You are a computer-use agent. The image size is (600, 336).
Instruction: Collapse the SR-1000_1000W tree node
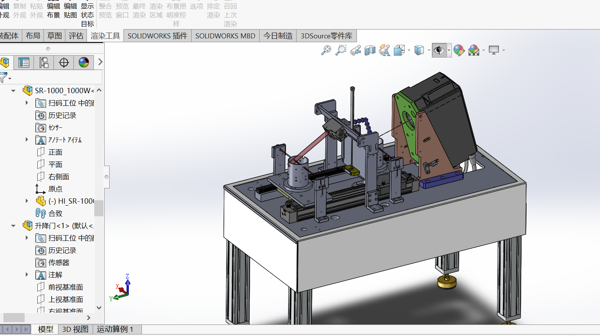pyautogui.click(x=13, y=91)
